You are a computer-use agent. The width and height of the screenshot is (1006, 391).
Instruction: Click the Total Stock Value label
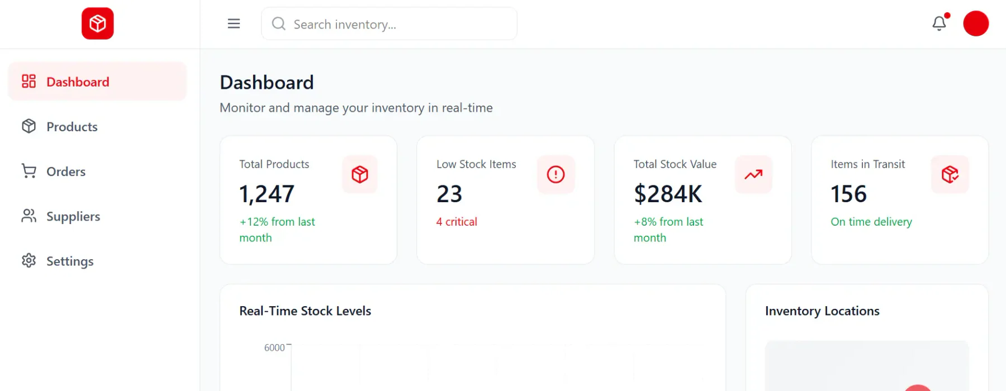[675, 164]
